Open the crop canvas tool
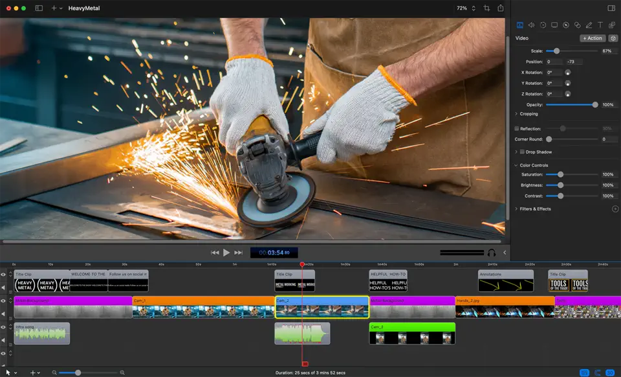The width and height of the screenshot is (621, 377). (486, 8)
